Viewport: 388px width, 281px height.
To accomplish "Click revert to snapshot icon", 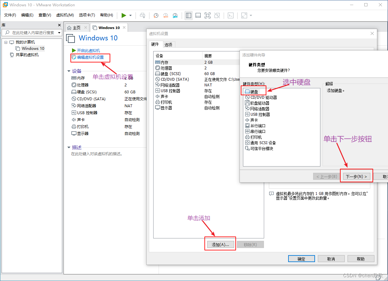I will click(166, 15).
